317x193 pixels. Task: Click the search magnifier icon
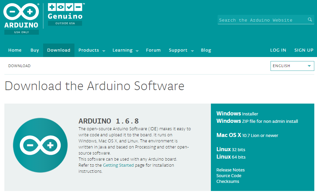pos(310,20)
